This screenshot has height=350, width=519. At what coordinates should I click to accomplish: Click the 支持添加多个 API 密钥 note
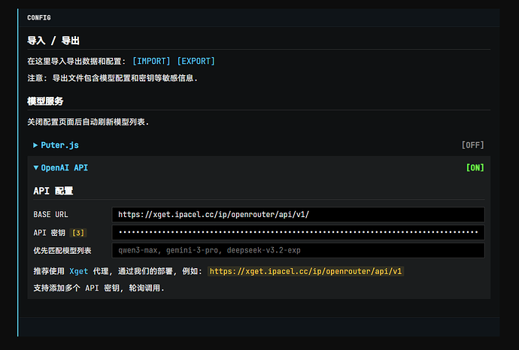coord(99,288)
